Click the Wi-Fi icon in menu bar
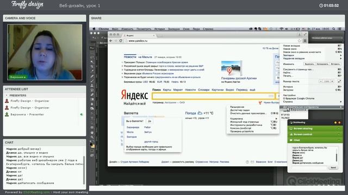 point(282,29)
